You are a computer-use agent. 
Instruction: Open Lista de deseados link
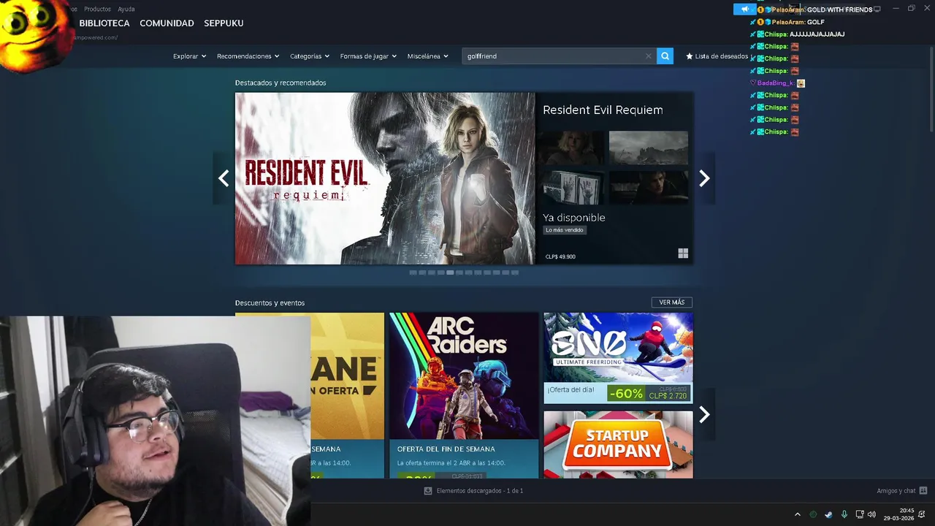tap(721, 56)
